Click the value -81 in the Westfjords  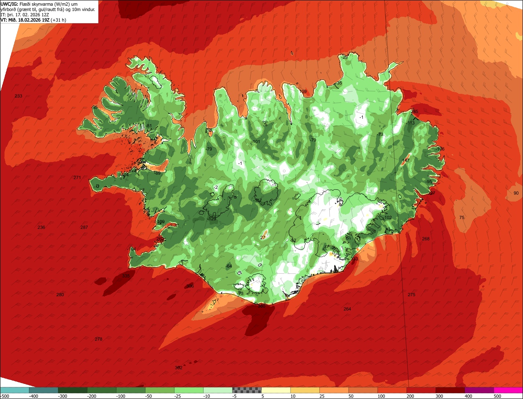(x=149, y=126)
